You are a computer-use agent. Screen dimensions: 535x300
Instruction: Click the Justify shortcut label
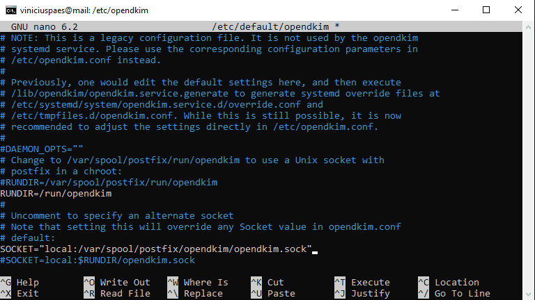pyautogui.click(x=370, y=293)
